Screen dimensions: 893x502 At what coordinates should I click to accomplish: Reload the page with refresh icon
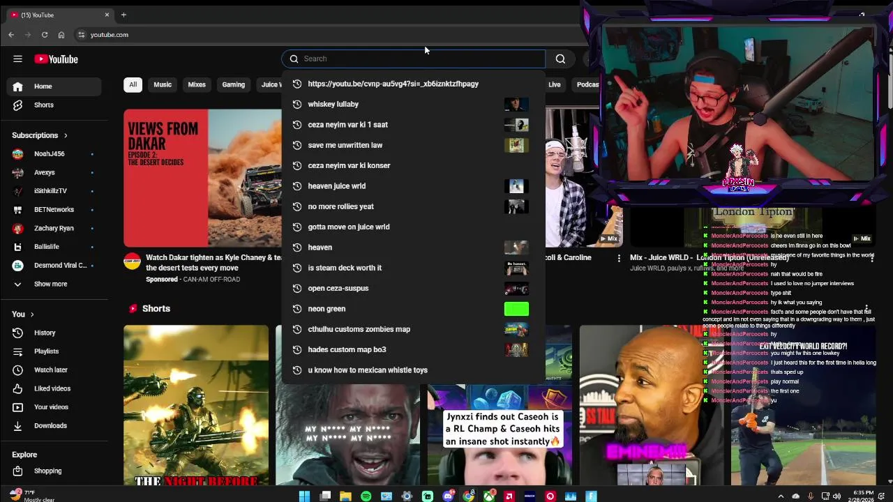point(45,35)
